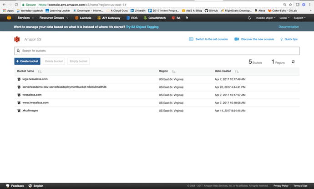Follow the Try S3 Object Tagging link

[x=143, y=27]
